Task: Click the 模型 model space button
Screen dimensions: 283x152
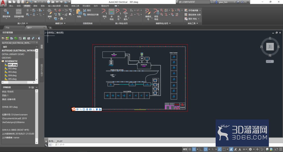Action: pos(185,149)
